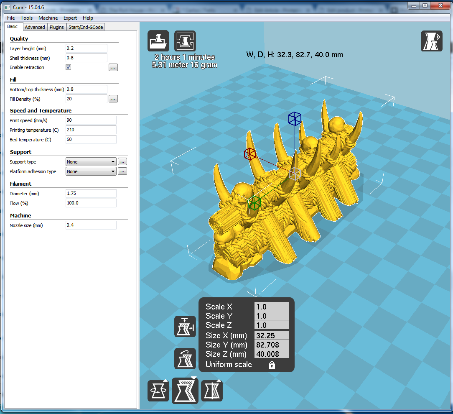The image size is (453, 414).
Task: Click the Scale X value field
Action: click(272, 307)
